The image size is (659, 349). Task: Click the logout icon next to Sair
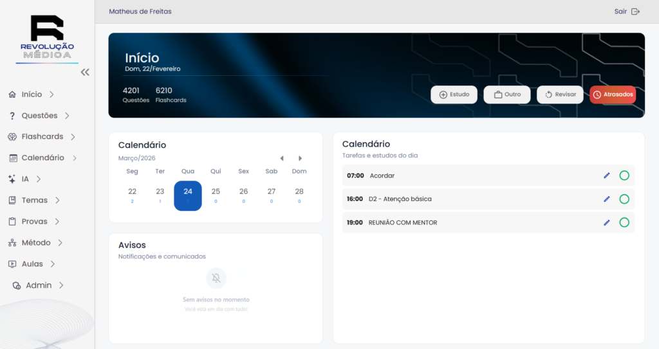pyautogui.click(x=636, y=12)
